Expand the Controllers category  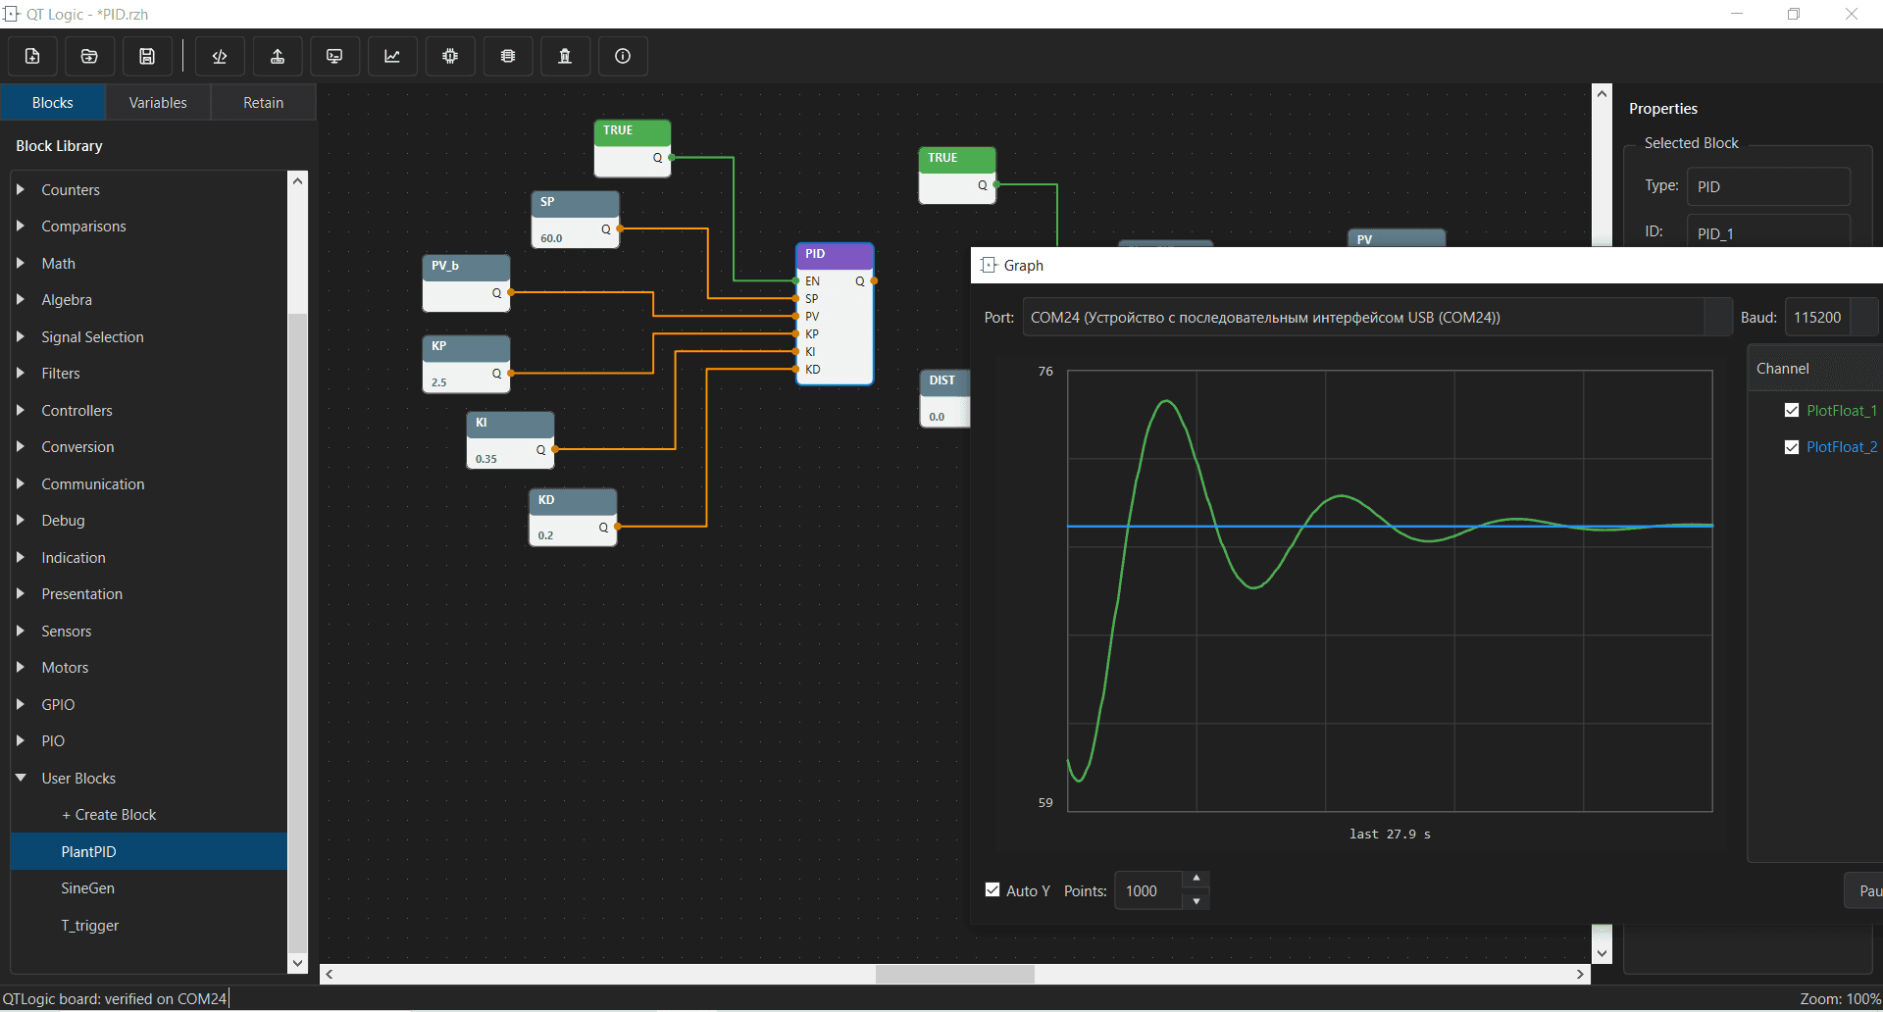(21, 410)
